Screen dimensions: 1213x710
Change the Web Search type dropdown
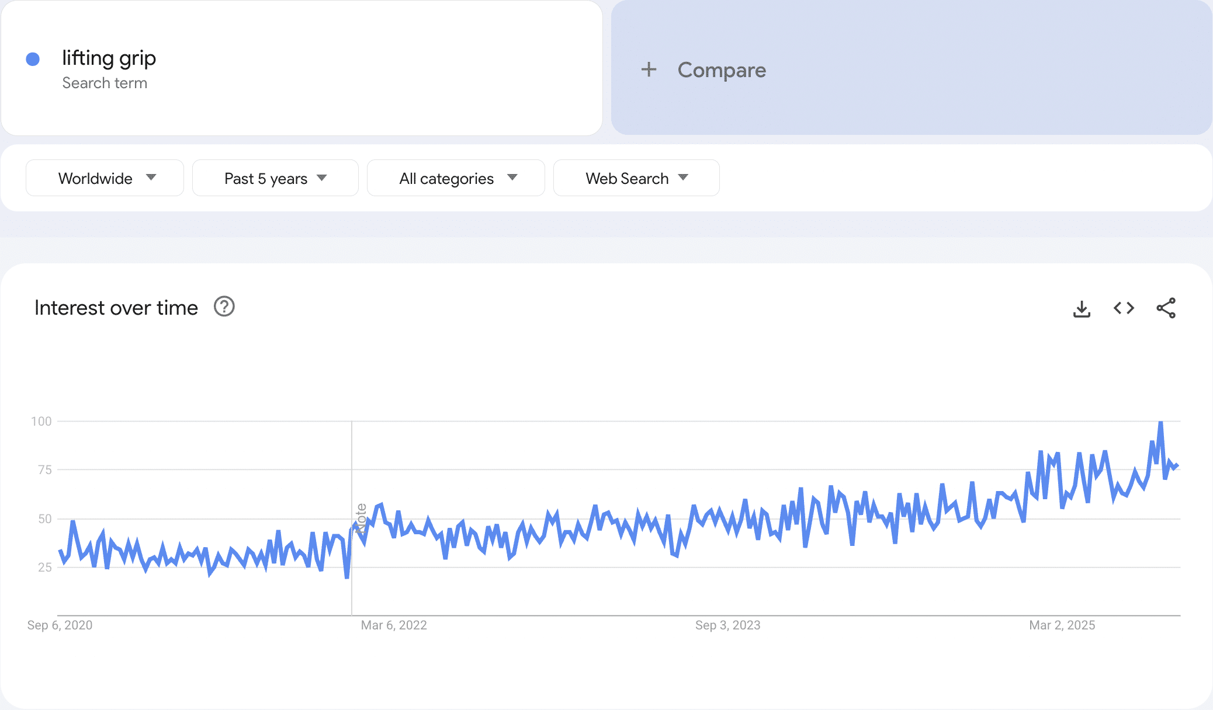pyautogui.click(x=636, y=178)
